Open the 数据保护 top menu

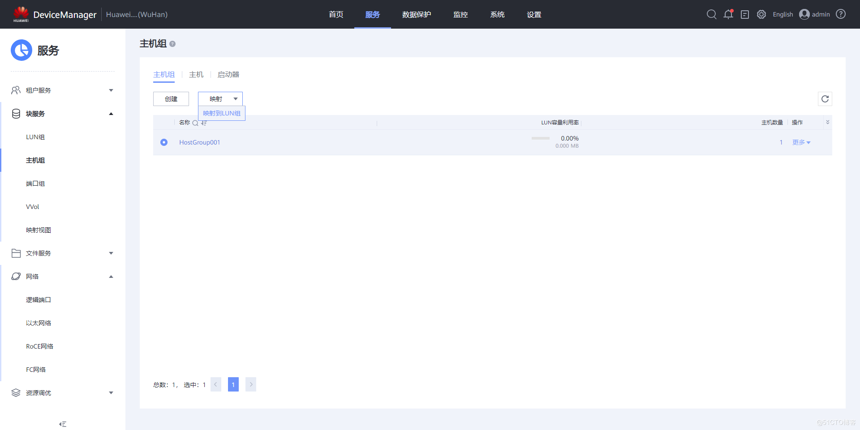[416, 14]
